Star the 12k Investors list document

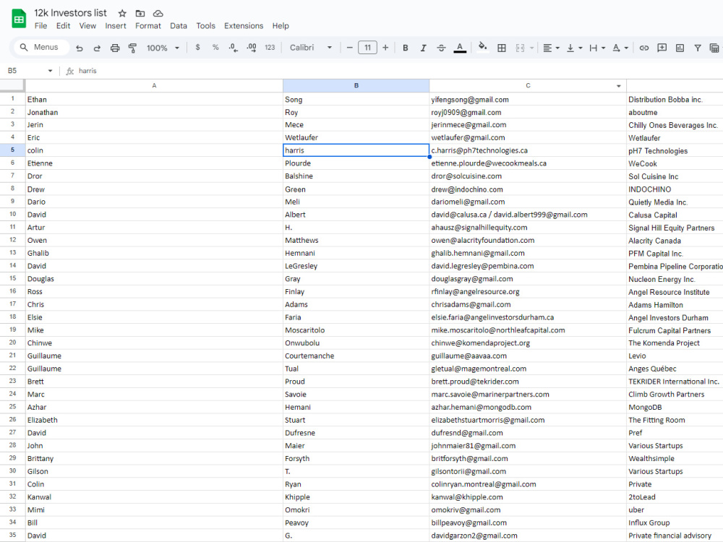click(122, 13)
